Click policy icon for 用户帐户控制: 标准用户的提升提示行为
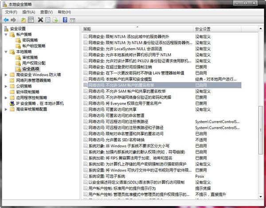The width and height of the screenshot is (266, 208). [x=86, y=188]
